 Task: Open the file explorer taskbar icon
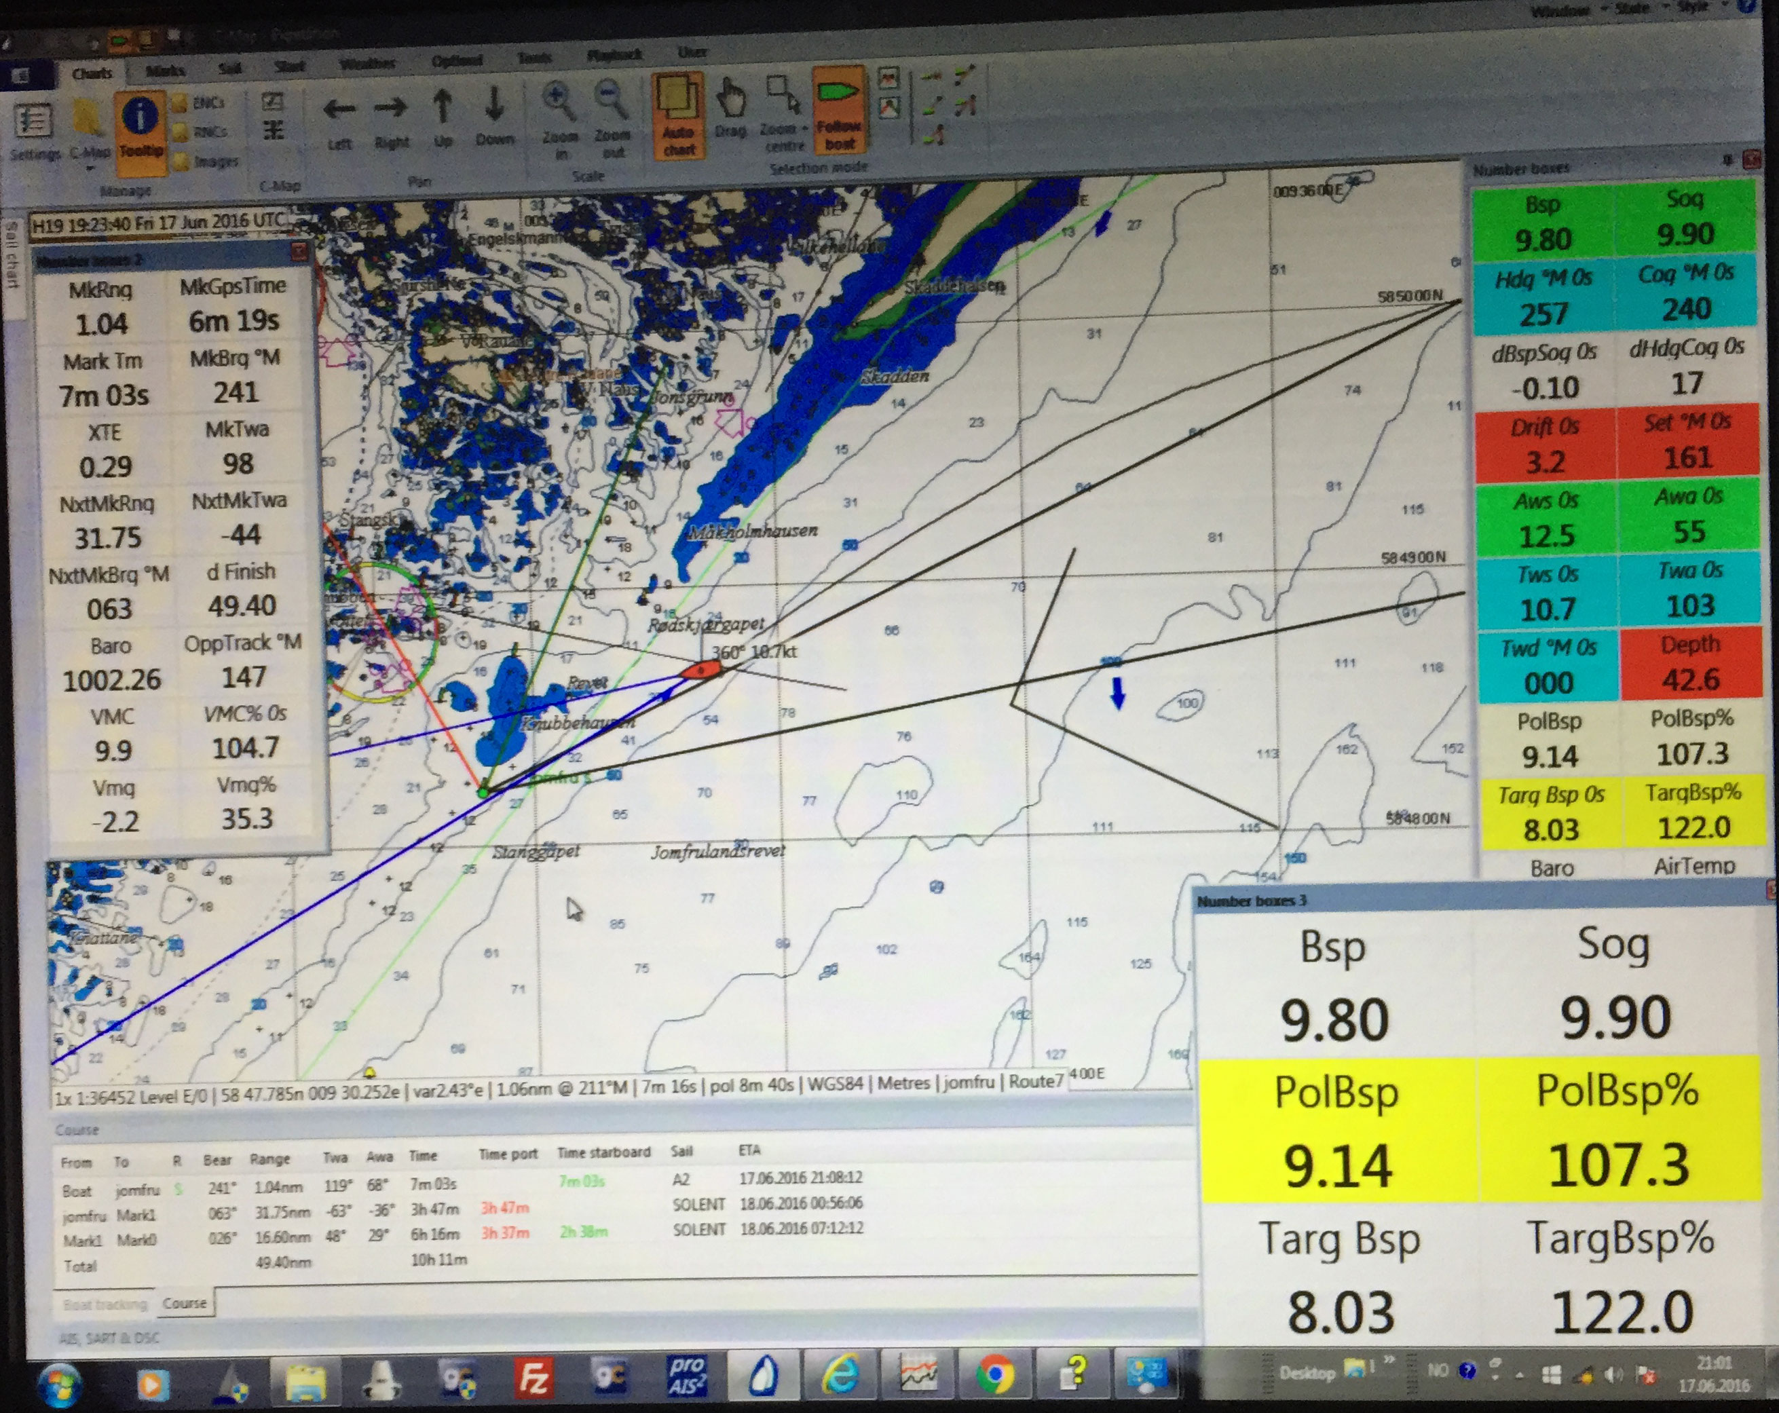click(305, 1381)
